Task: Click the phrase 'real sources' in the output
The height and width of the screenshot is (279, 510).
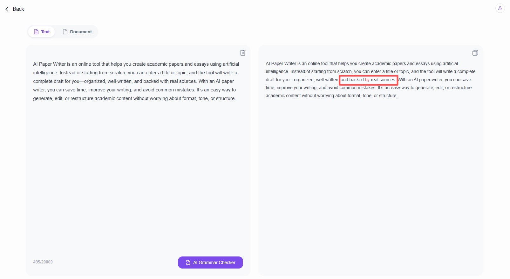Action: pyautogui.click(x=383, y=80)
